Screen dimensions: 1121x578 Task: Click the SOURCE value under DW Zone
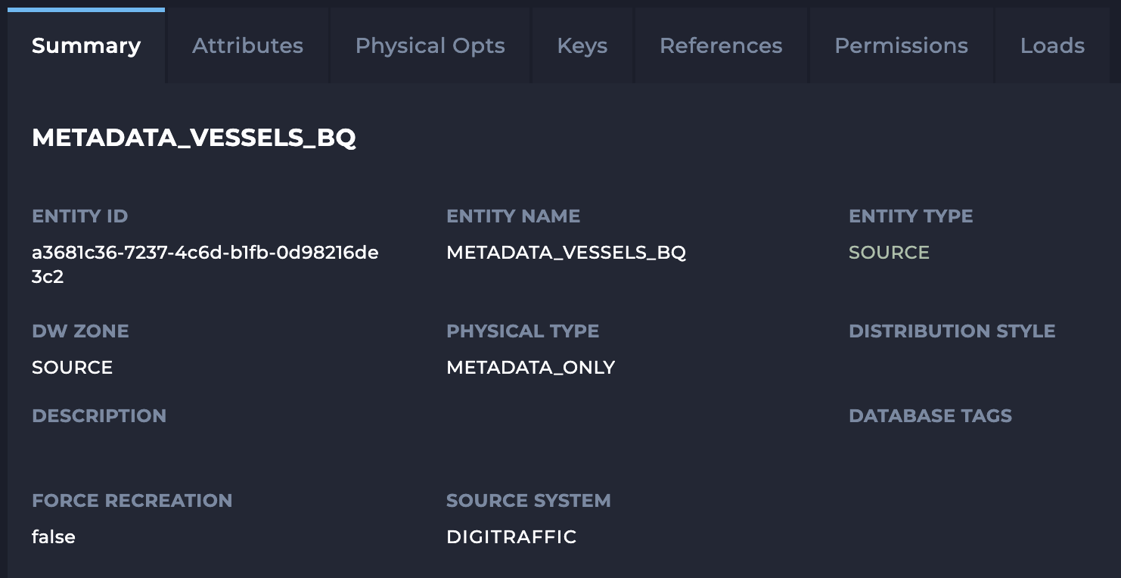click(x=72, y=368)
